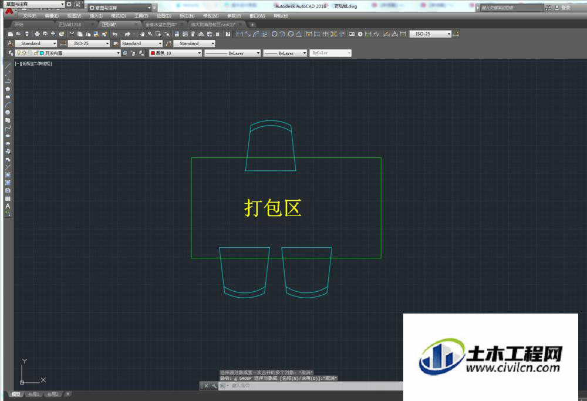This screenshot has height=401, width=587.
Task: Click the Text Style A icon
Action: 10,43
